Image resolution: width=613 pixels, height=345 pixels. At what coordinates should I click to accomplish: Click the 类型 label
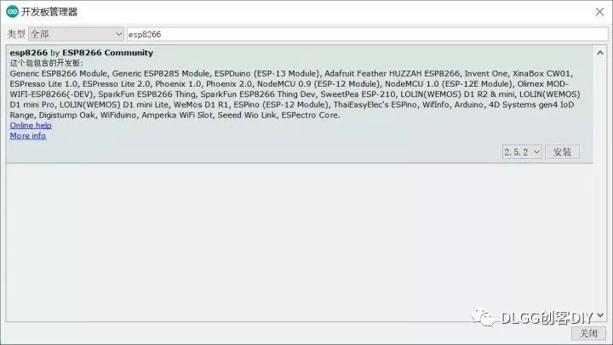(16, 34)
